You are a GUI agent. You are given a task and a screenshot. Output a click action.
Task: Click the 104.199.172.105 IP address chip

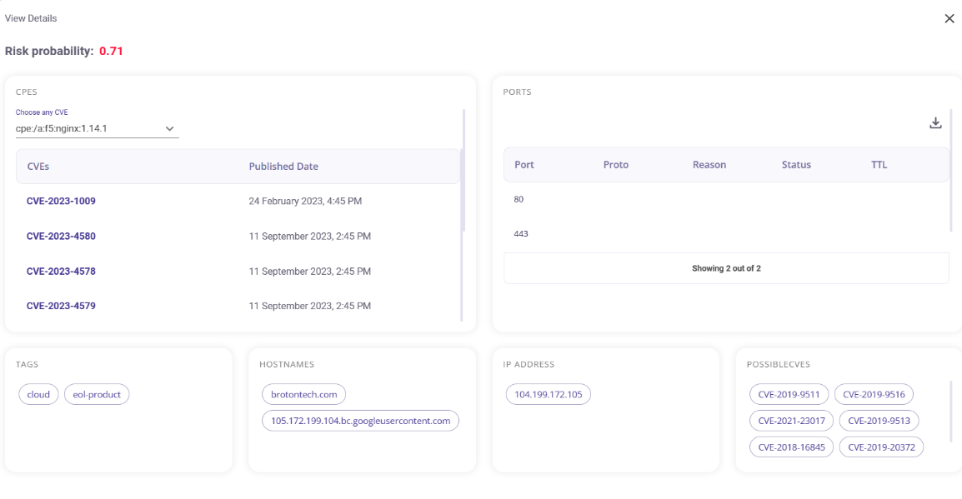coord(548,394)
